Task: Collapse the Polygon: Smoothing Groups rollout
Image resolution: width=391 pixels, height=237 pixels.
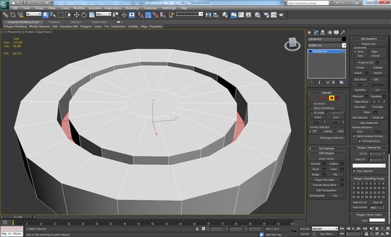Action: tap(369, 179)
